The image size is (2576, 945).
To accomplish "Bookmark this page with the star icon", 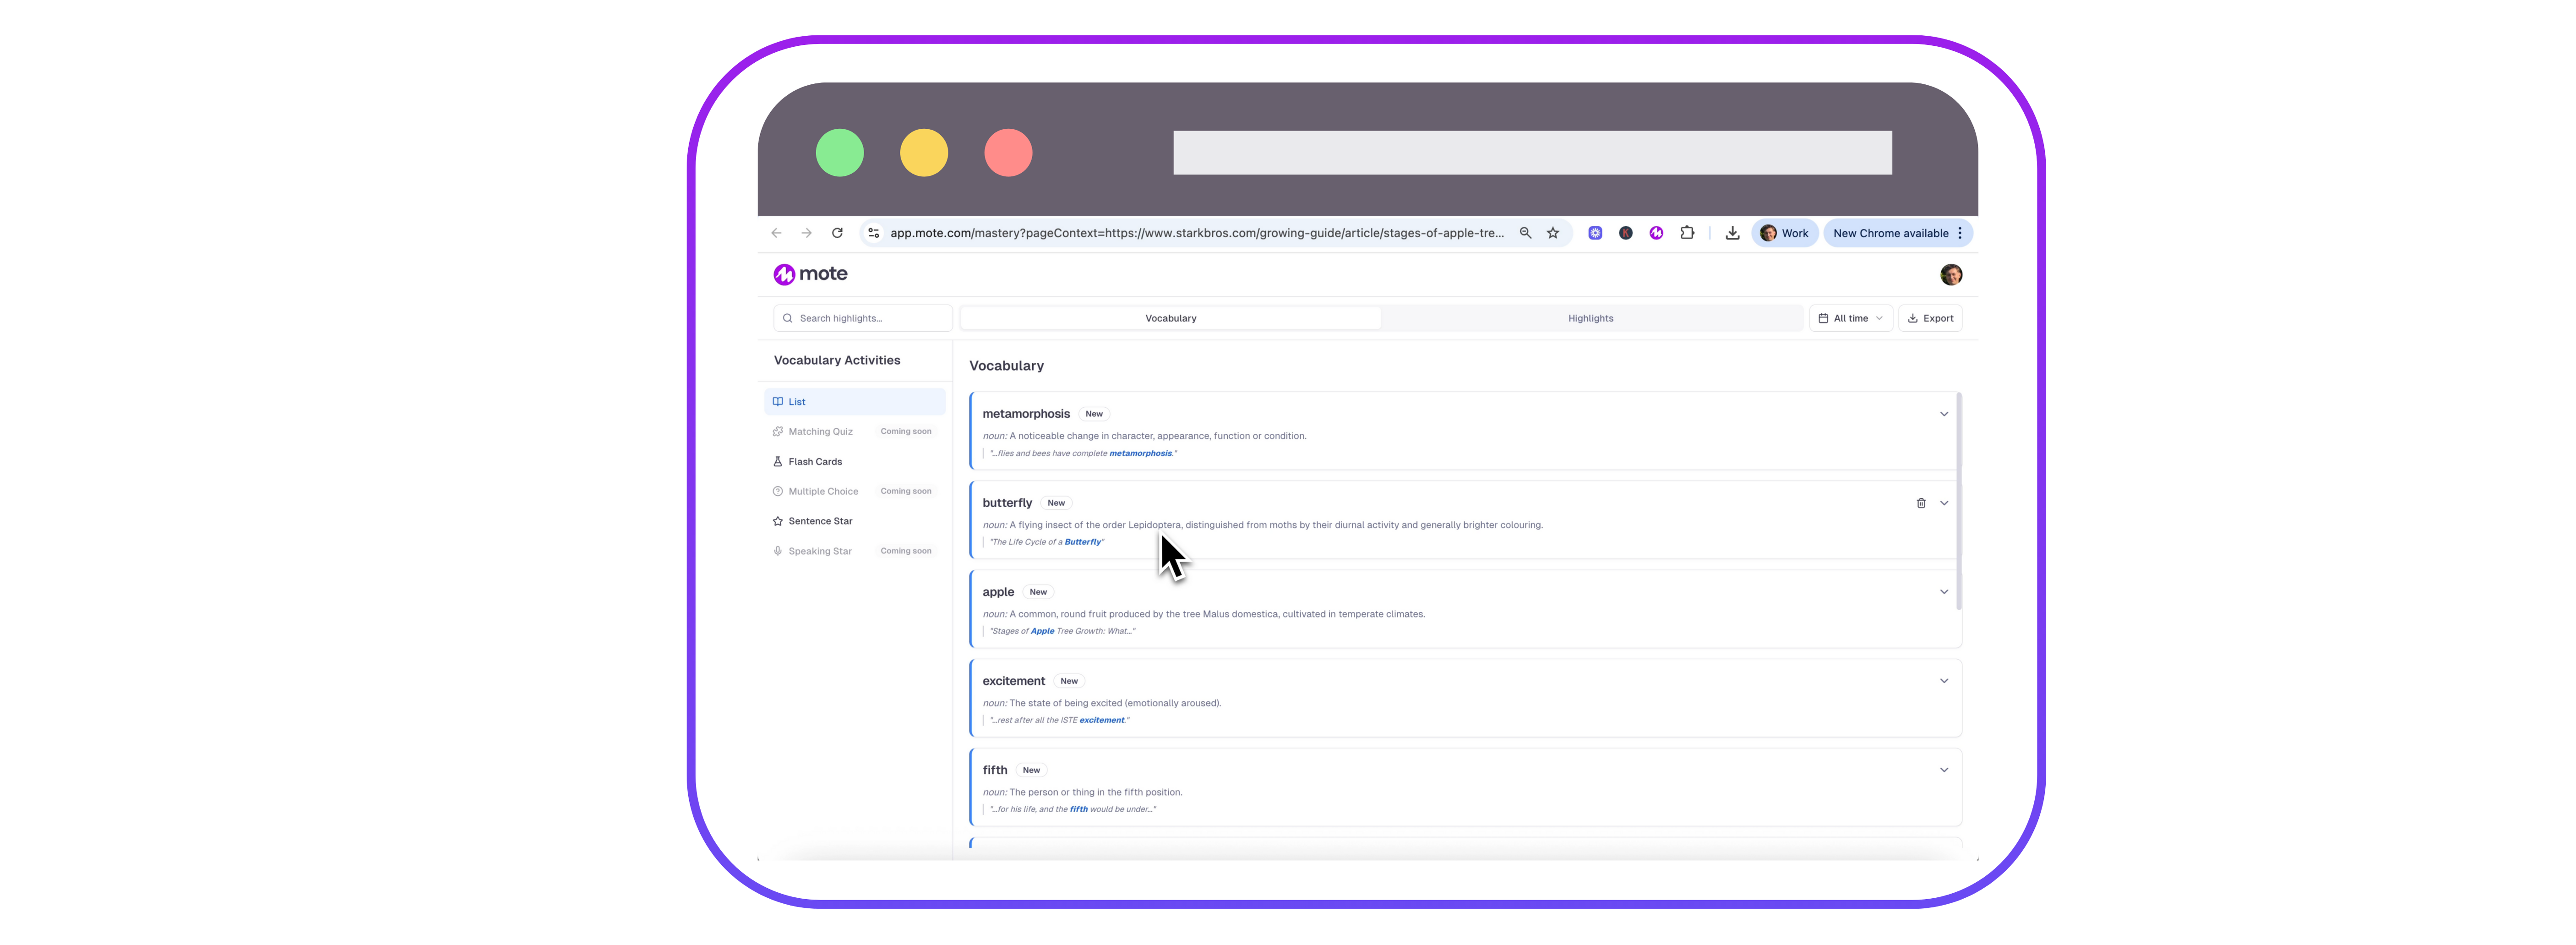I will click(x=1553, y=233).
